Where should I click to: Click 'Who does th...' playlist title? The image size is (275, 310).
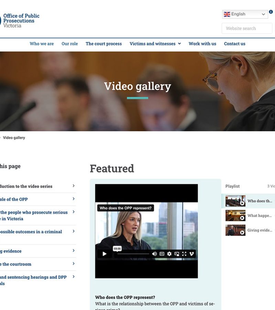[260, 201]
